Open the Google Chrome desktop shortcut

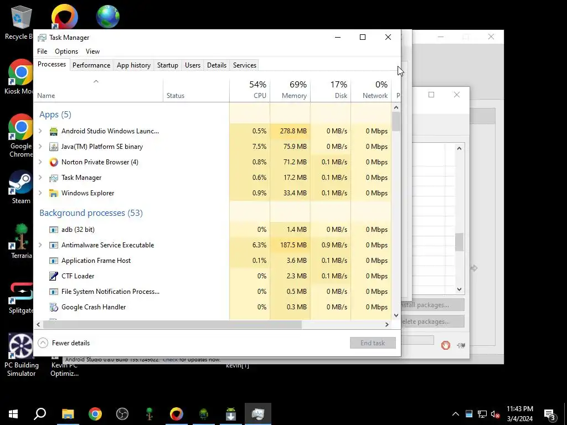coord(20,136)
